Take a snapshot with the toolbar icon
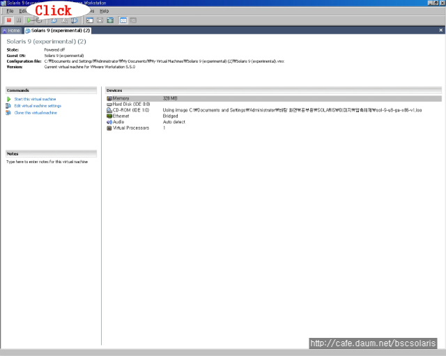Viewport: 446px width, 356px height. tap(54, 20)
